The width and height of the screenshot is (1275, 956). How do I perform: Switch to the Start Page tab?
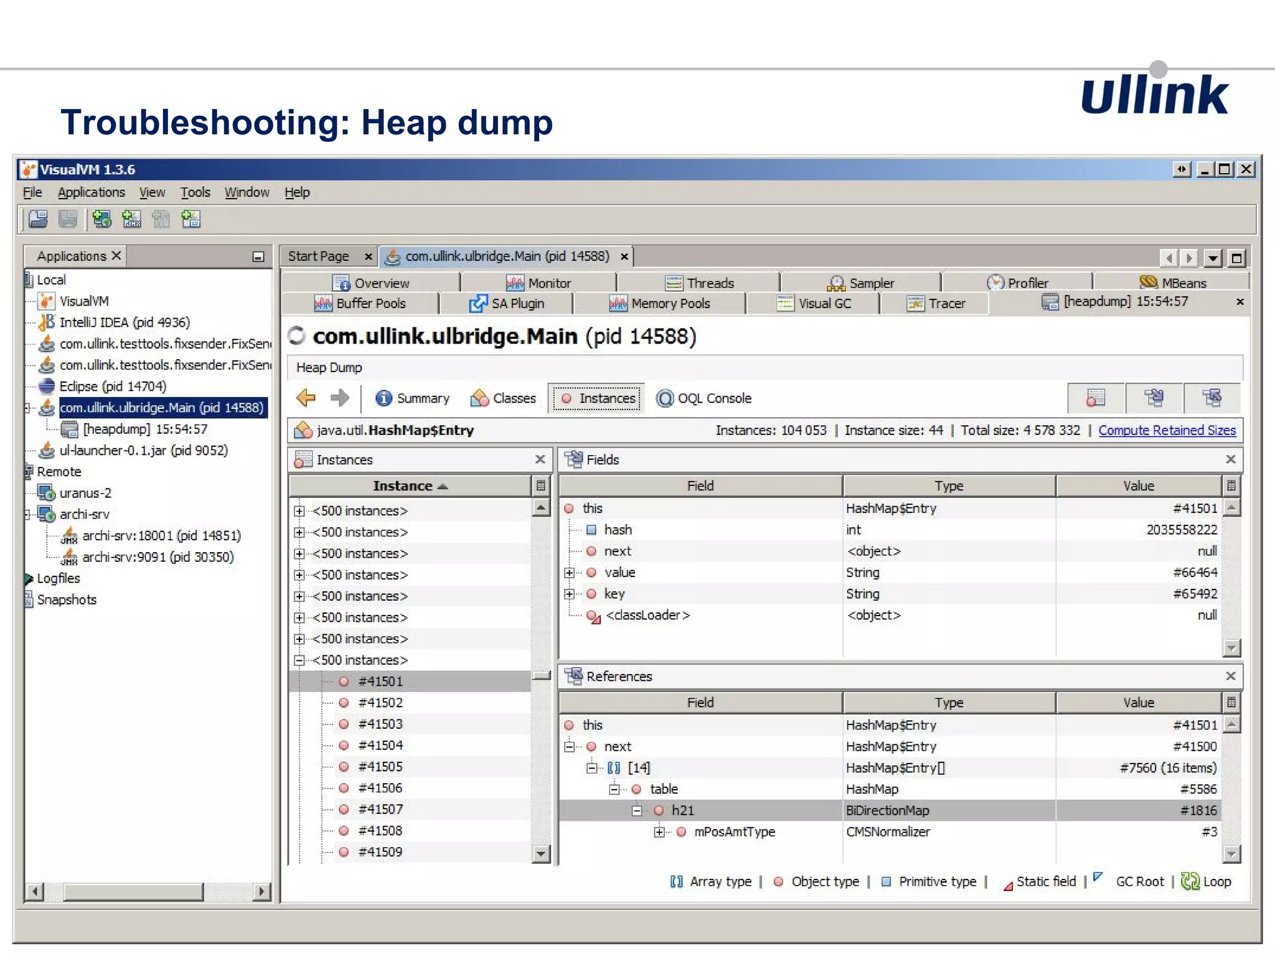319,256
